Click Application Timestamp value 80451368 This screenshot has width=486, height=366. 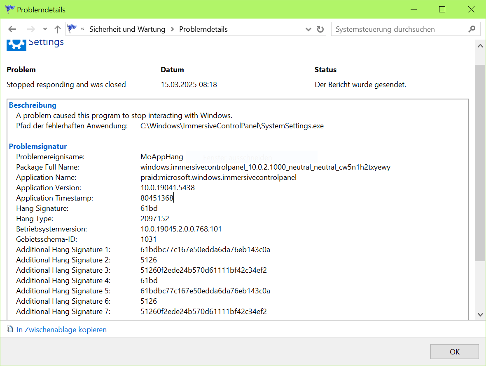157,198
